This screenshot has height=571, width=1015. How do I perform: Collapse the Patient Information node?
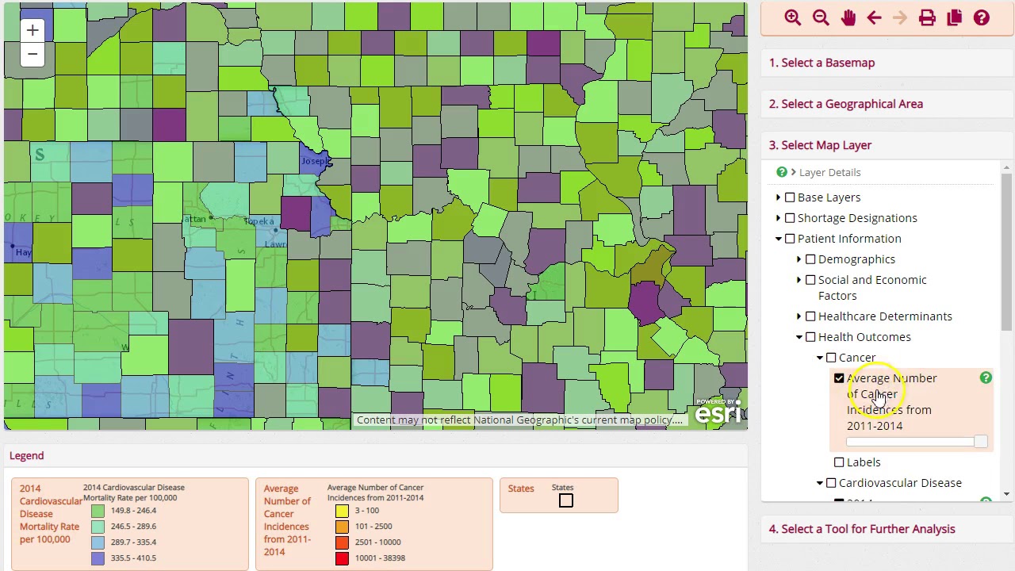coord(779,239)
